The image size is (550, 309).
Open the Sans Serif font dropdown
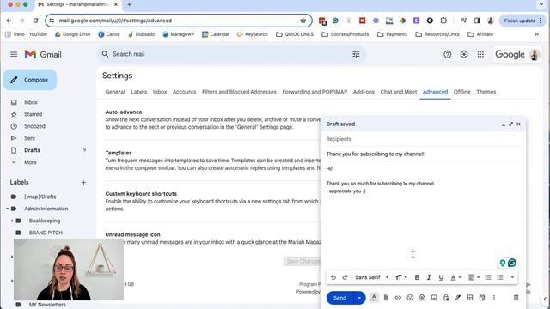point(372,277)
